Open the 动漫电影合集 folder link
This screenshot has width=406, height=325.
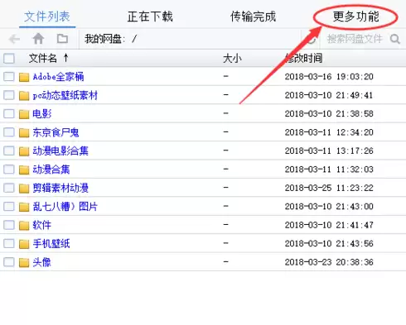point(60,151)
